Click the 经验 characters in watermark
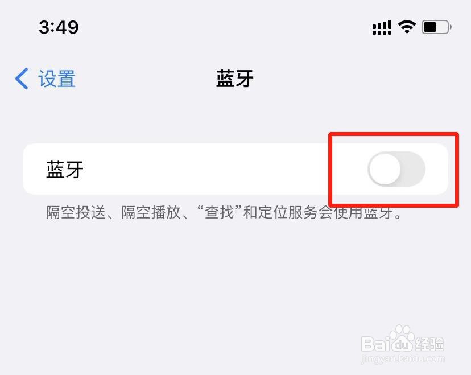 tap(429, 344)
